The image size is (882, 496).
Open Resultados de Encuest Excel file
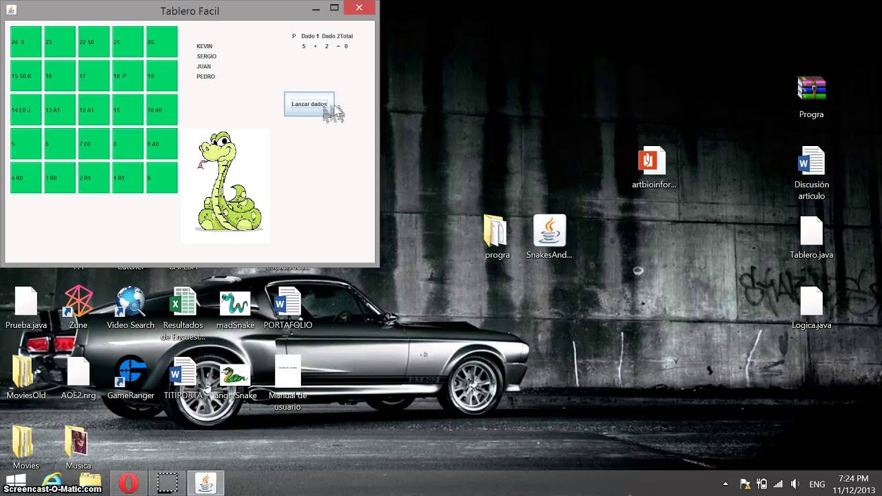click(x=183, y=301)
